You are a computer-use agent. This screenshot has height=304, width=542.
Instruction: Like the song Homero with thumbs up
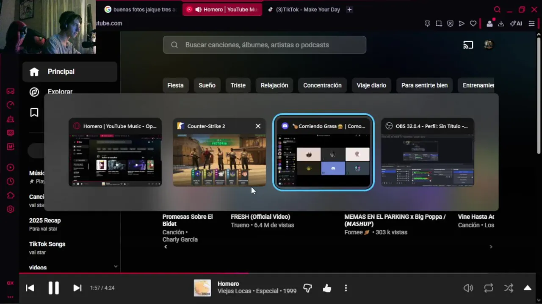coord(327,288)
